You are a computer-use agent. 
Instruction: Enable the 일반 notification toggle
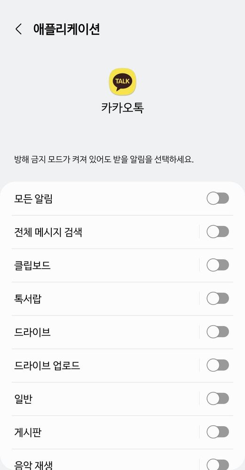[x=218, y=398]
